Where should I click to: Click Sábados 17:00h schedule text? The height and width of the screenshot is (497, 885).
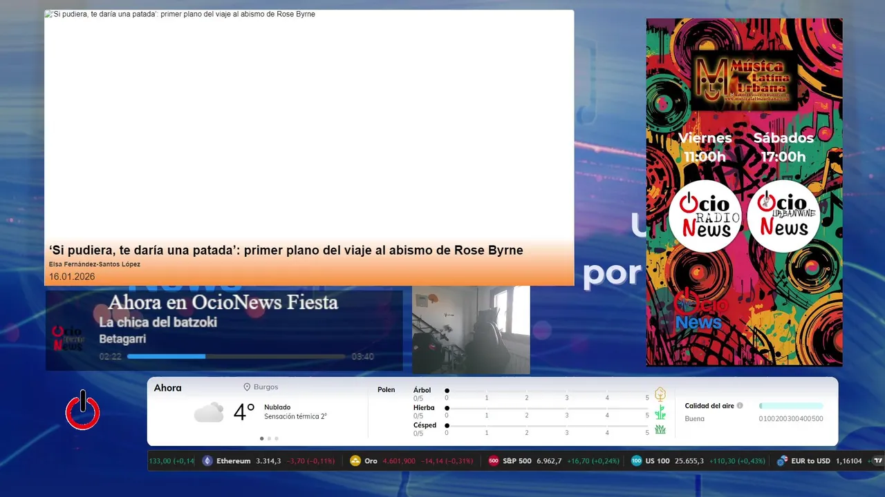point(783,147)
